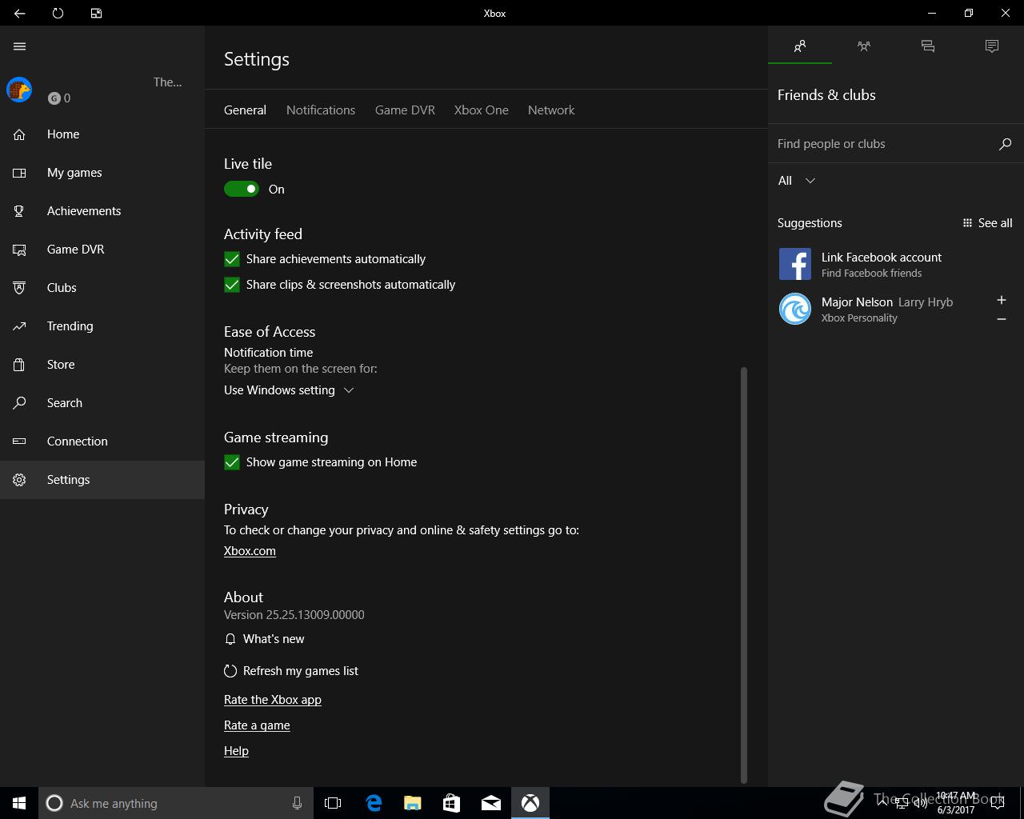1024x819 pixels.
Task: Open the Use Windows setting dropdown
Action: (289, 390)
